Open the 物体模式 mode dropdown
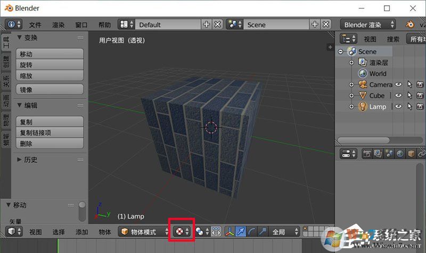Image resolution: width=426 pixels, height=253 pixels. (144, 232)
